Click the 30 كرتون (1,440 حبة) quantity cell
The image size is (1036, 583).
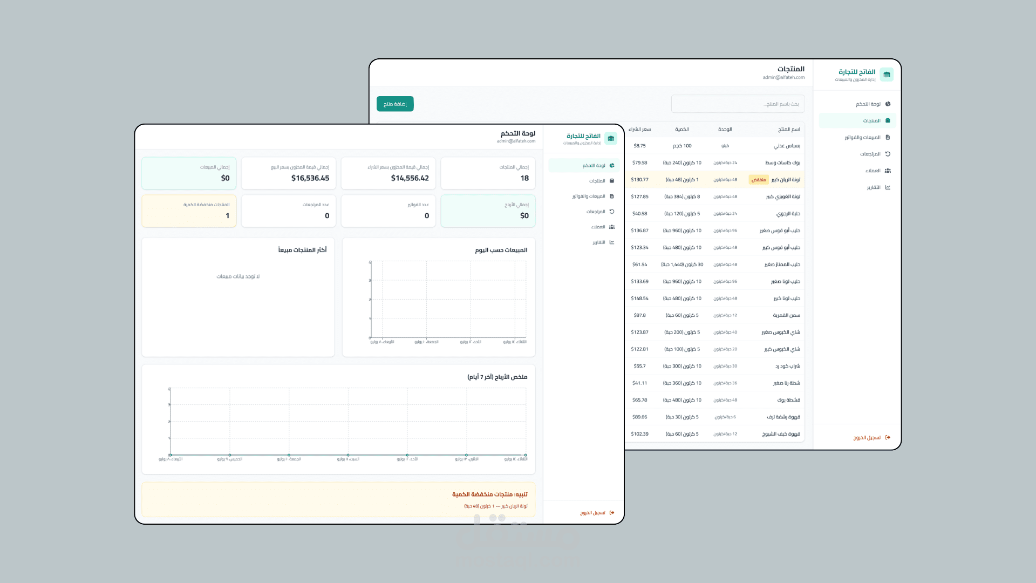[x=682, y=265]
